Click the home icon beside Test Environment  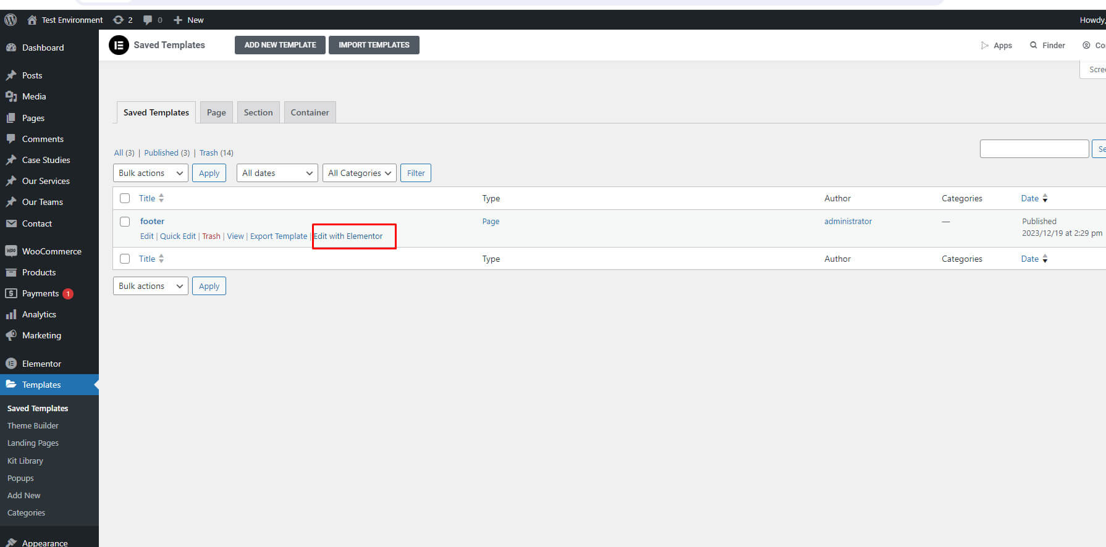click(32, 20)
